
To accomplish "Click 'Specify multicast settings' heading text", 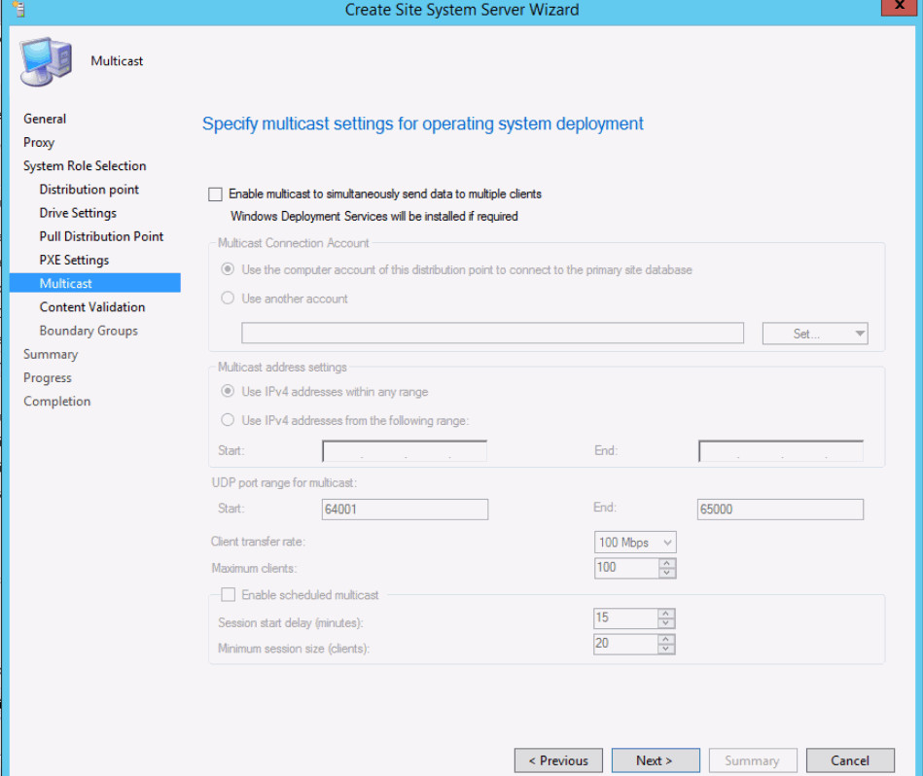I will (x=423, y=124).
